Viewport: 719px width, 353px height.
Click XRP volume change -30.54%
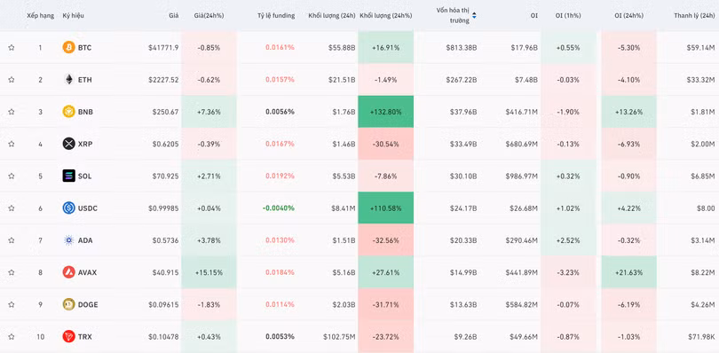[x=385, y=144]
